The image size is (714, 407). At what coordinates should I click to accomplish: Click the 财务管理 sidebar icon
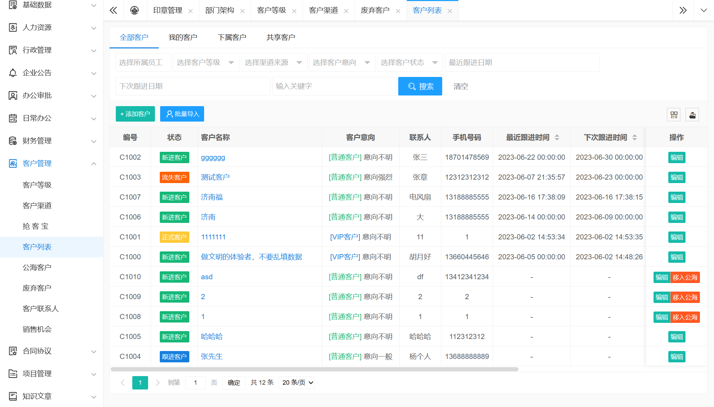click(x=13, y=141)
